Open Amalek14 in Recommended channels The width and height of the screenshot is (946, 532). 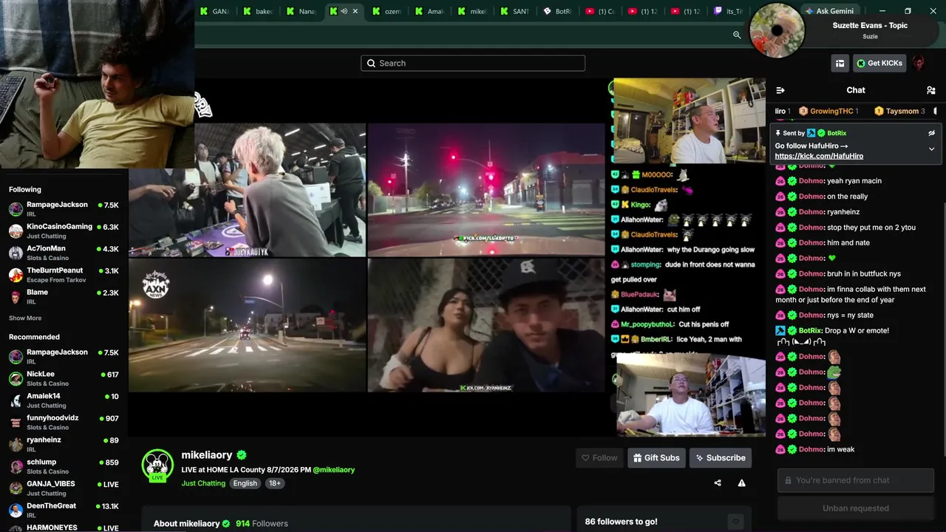tap(64, 400)
